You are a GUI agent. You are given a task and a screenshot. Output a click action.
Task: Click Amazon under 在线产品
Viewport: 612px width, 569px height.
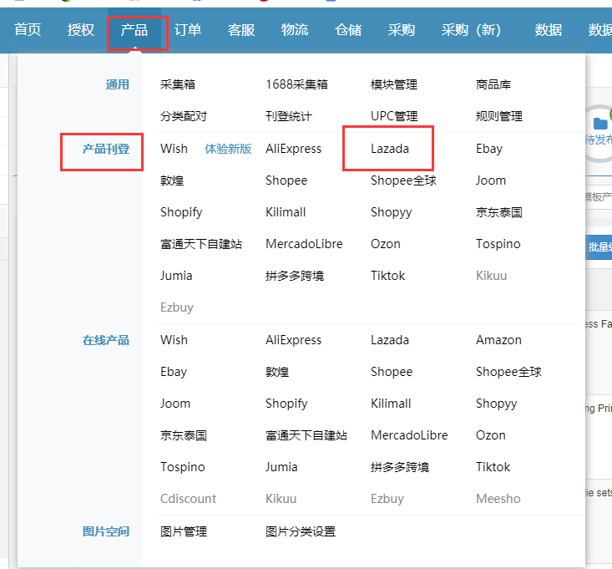point(498,340)
